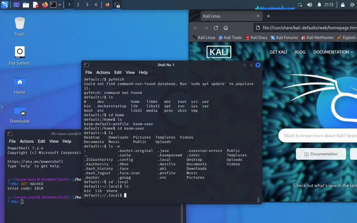Close the Kali Linux browser tab
The width and height of the screenshot is (357, 223).
click(258, 16)
